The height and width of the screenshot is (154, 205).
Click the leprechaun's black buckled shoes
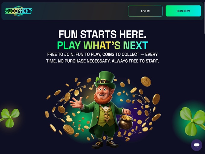(105, 144)
